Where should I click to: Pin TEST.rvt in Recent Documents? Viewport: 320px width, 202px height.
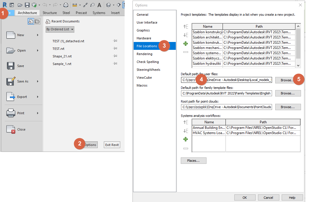click(115, 49)
